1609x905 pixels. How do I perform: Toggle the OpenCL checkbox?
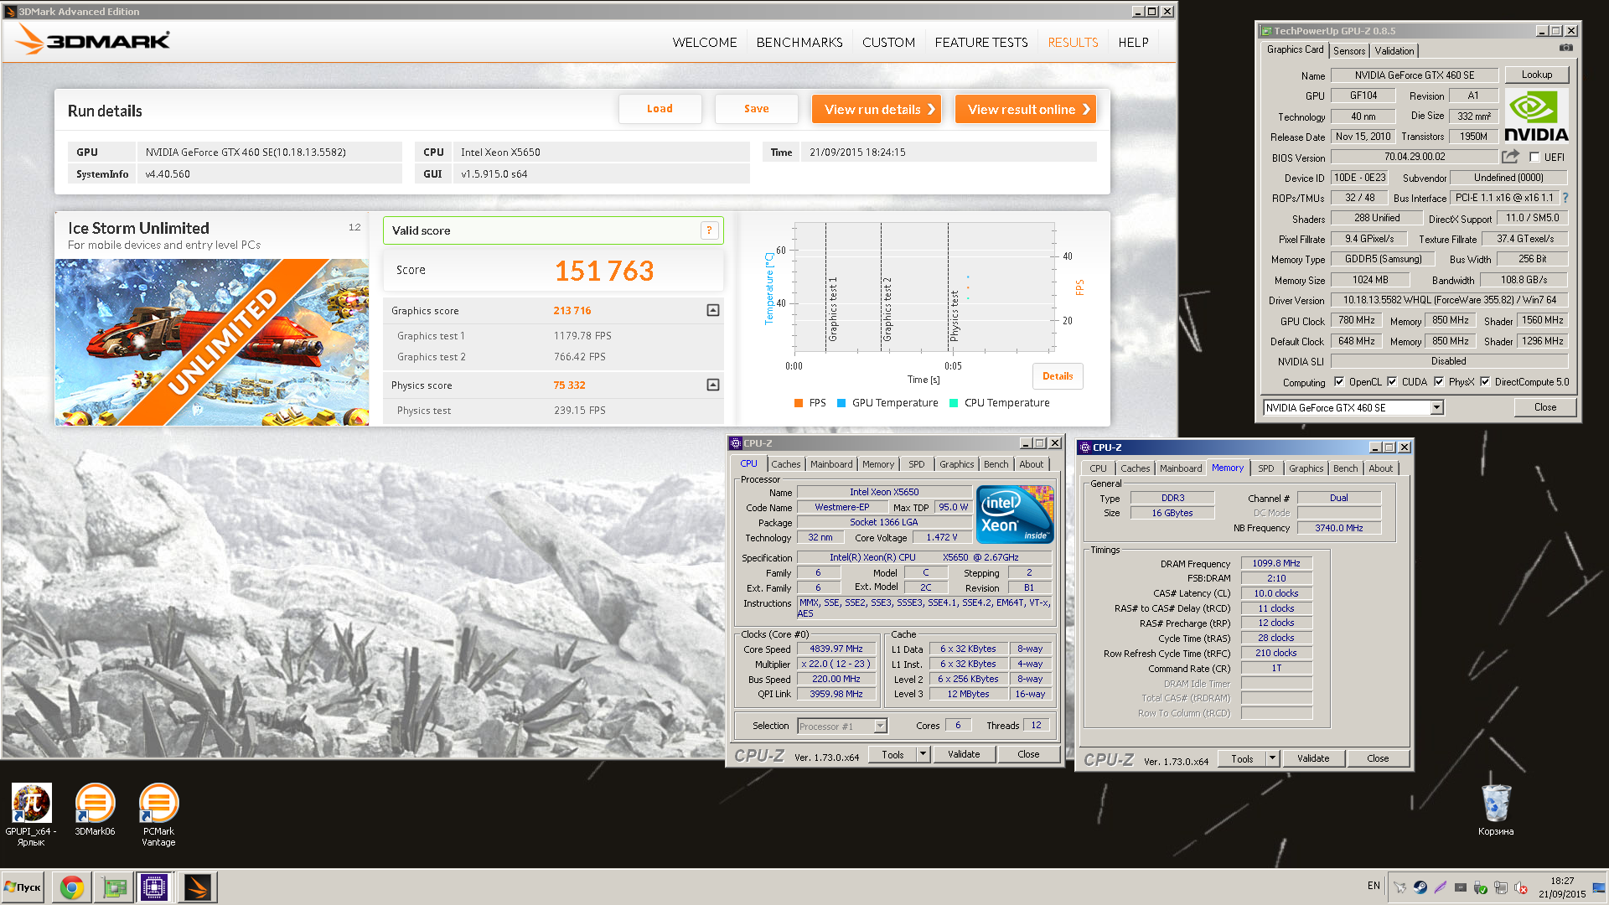1339,382
